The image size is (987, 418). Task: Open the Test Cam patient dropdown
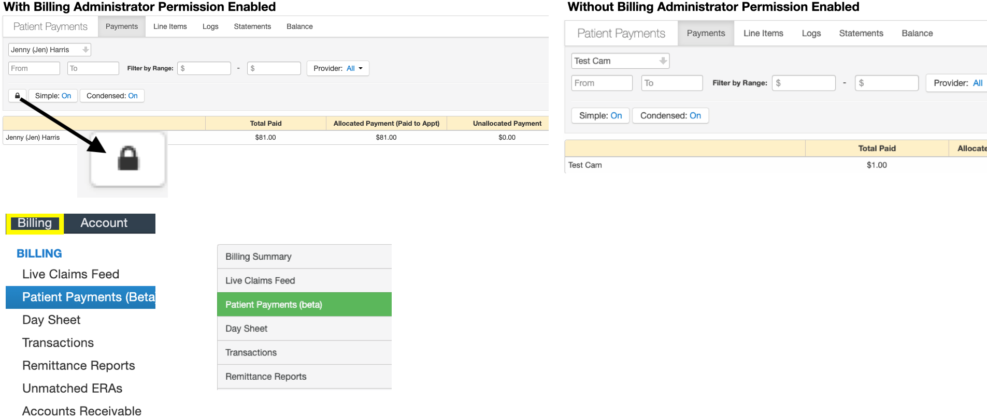click(x=620, y=61)
